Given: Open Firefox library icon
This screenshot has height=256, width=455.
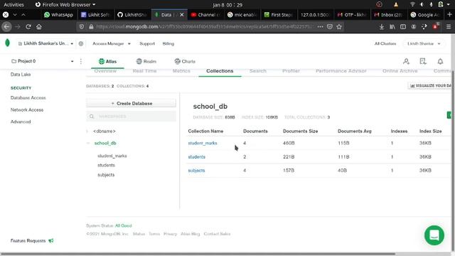Looking at the screenshot, I should [392, 27].
